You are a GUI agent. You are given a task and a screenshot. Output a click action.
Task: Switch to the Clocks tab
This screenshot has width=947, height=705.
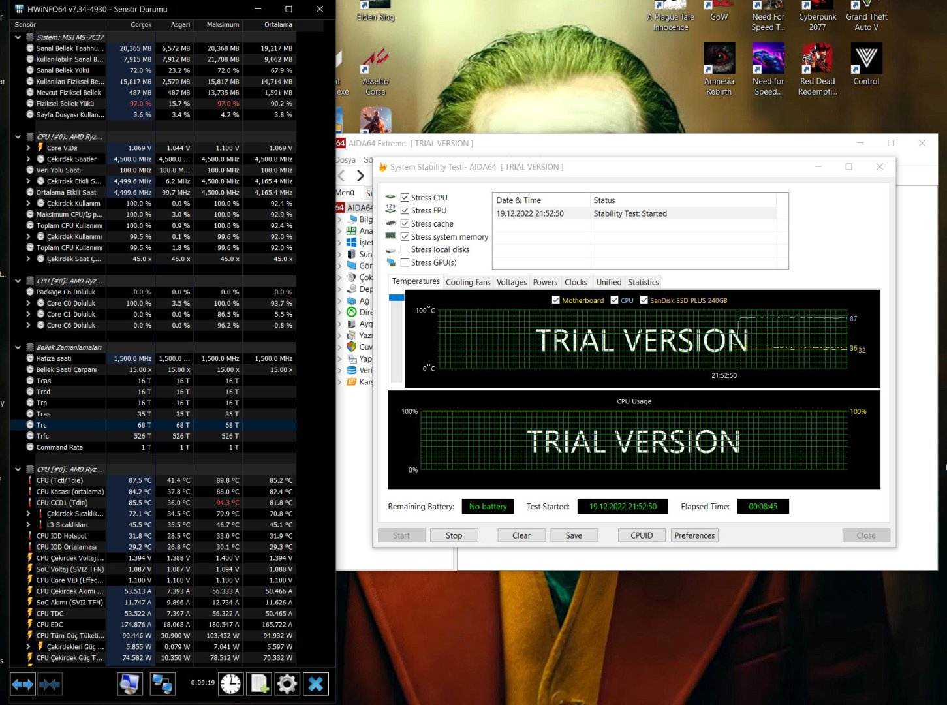click(576, 282)
